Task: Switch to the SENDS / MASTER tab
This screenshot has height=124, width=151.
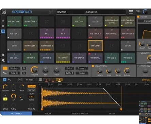Action: 80,113
